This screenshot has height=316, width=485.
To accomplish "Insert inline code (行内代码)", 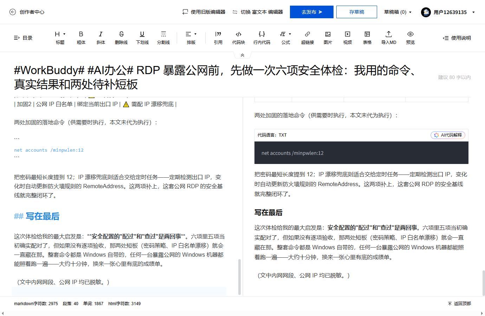I will [x=262, y=38].
